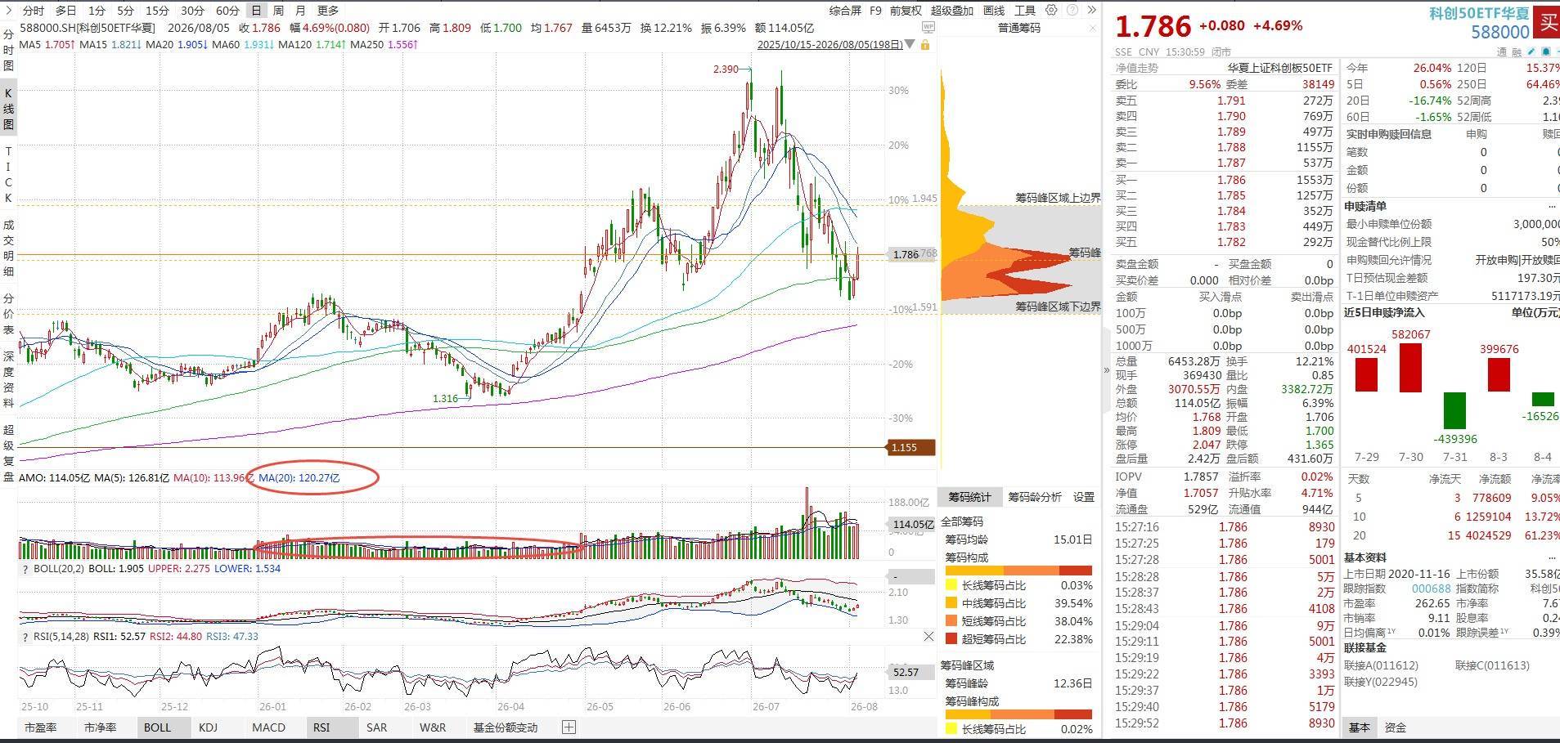Open RSI indicator help question mark

pyautogui.click(x=25, y=637)
